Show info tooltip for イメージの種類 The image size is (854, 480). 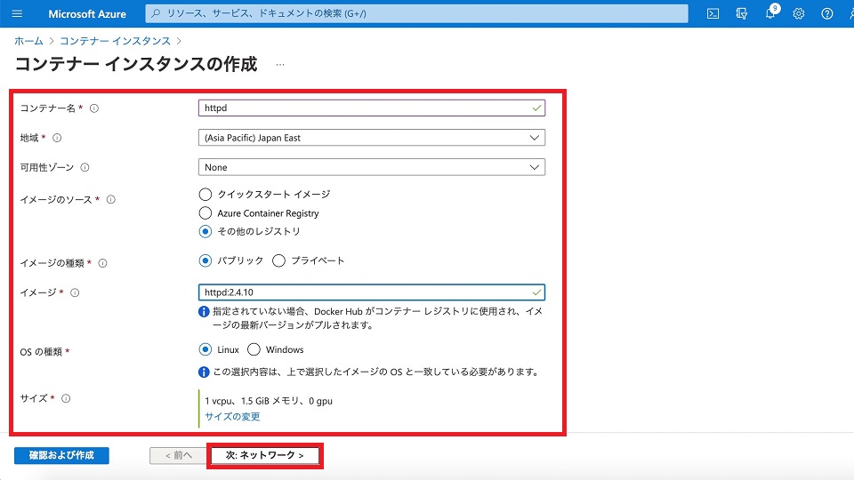(x=102, y=263)
